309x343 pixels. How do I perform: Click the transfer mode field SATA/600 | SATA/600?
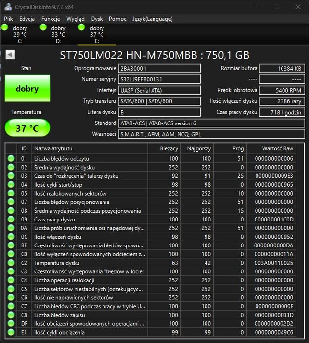click(159, 101)
